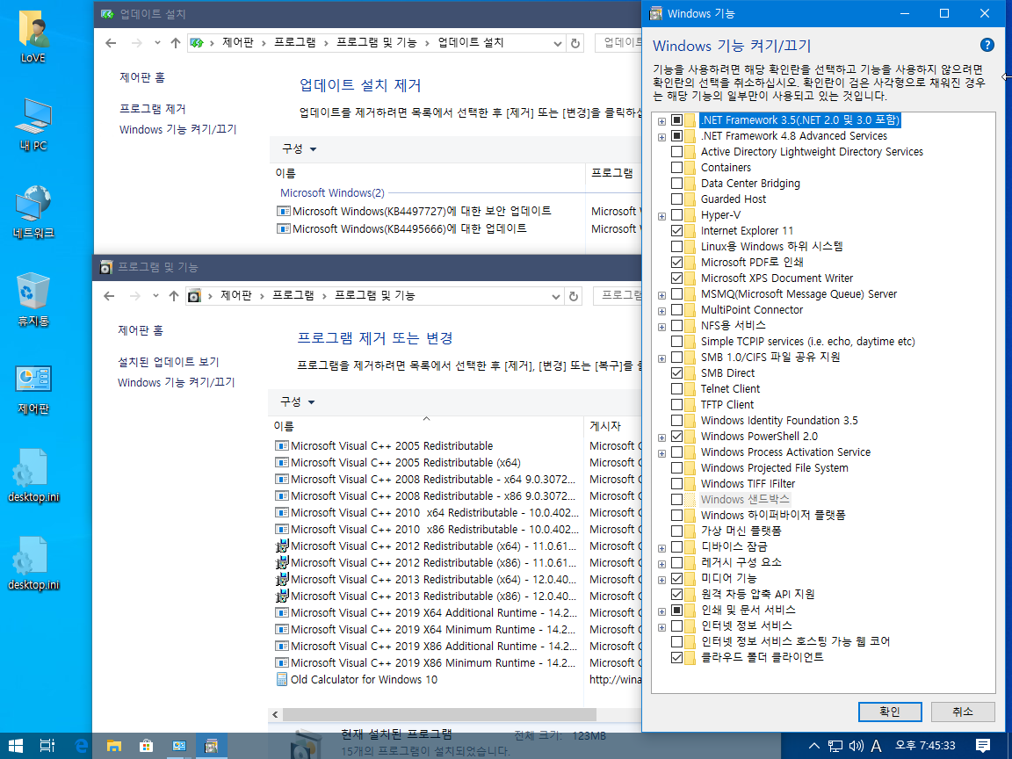
Task: Uncheck Internet Explorer 11 feature
Action: coord(676,230)
